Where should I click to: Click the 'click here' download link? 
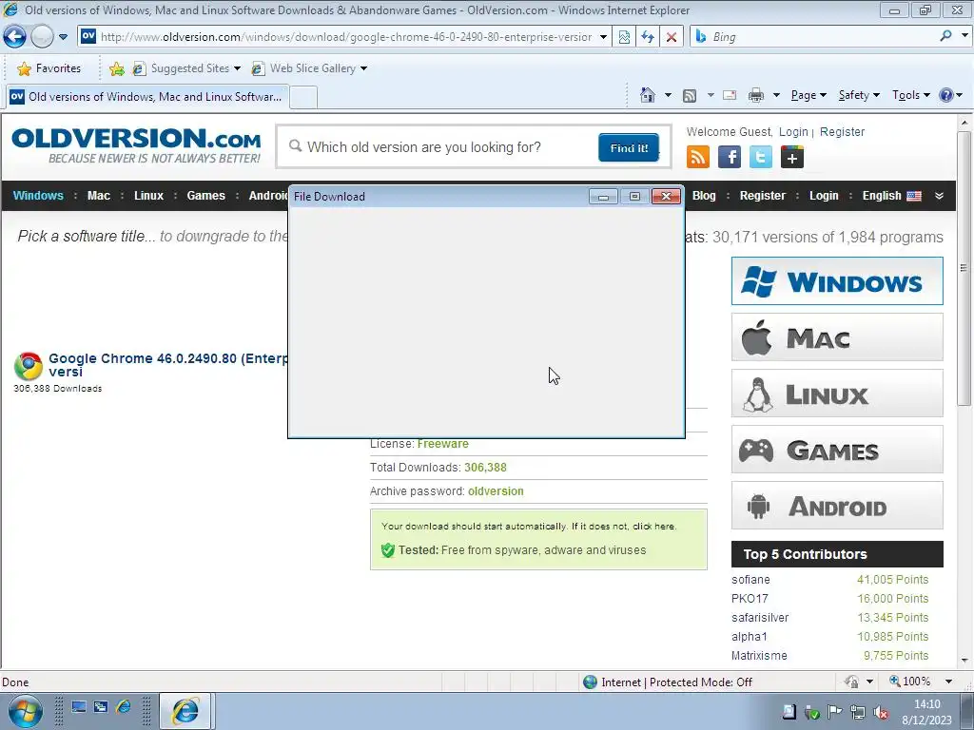point(653,527)
